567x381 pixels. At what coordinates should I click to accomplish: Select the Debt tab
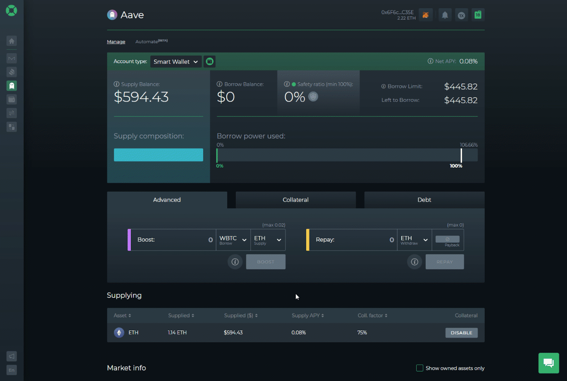[x=424, y=200]
